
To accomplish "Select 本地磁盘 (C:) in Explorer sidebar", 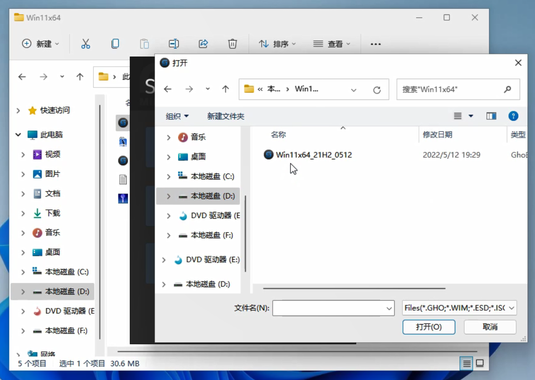I will point(66,272).
